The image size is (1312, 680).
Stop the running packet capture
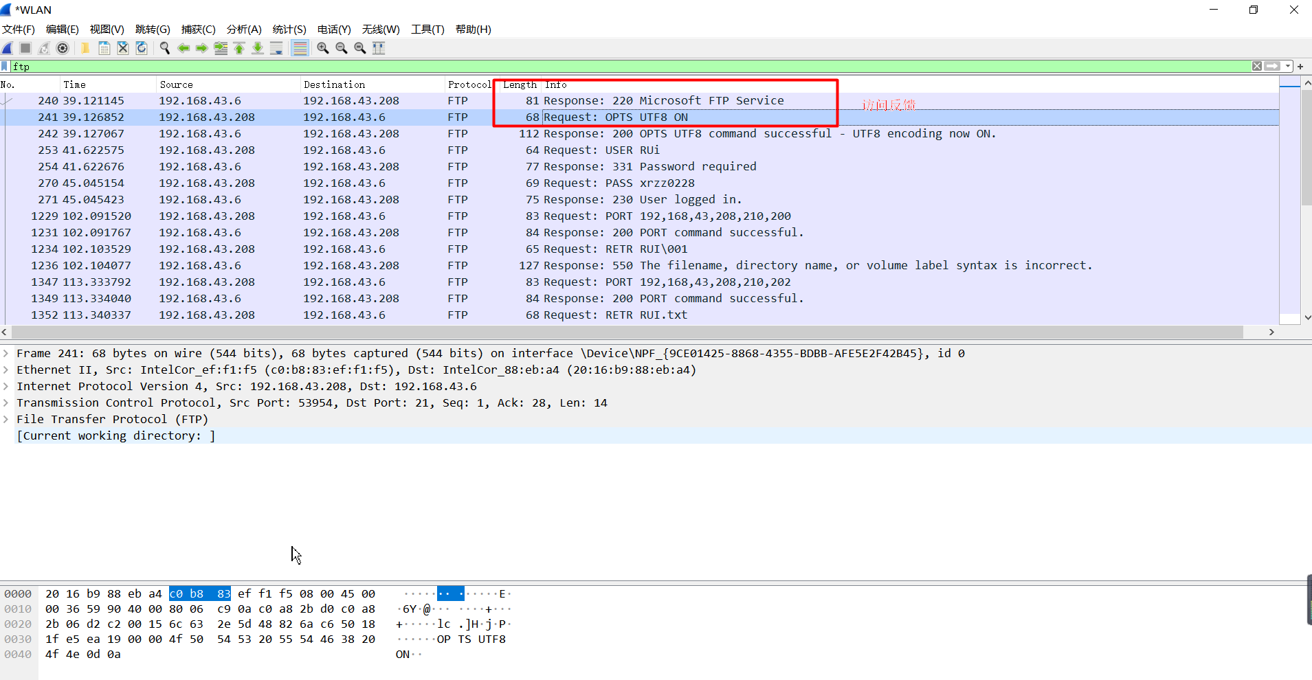[25, 48]
